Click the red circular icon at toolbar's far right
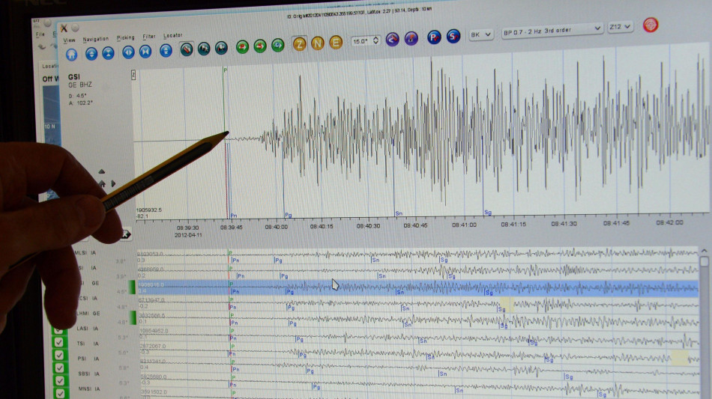712x399 pixels. tap(651, 25)
